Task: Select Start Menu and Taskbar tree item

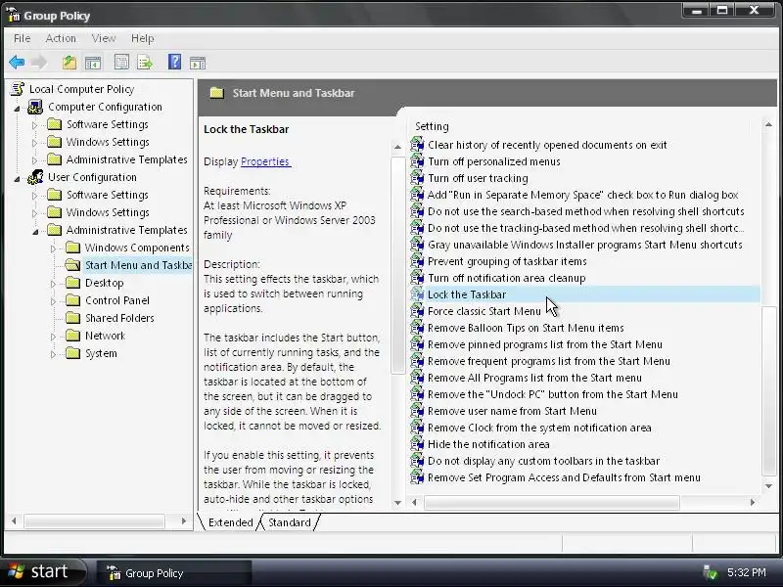Action: tap(138, 265)
